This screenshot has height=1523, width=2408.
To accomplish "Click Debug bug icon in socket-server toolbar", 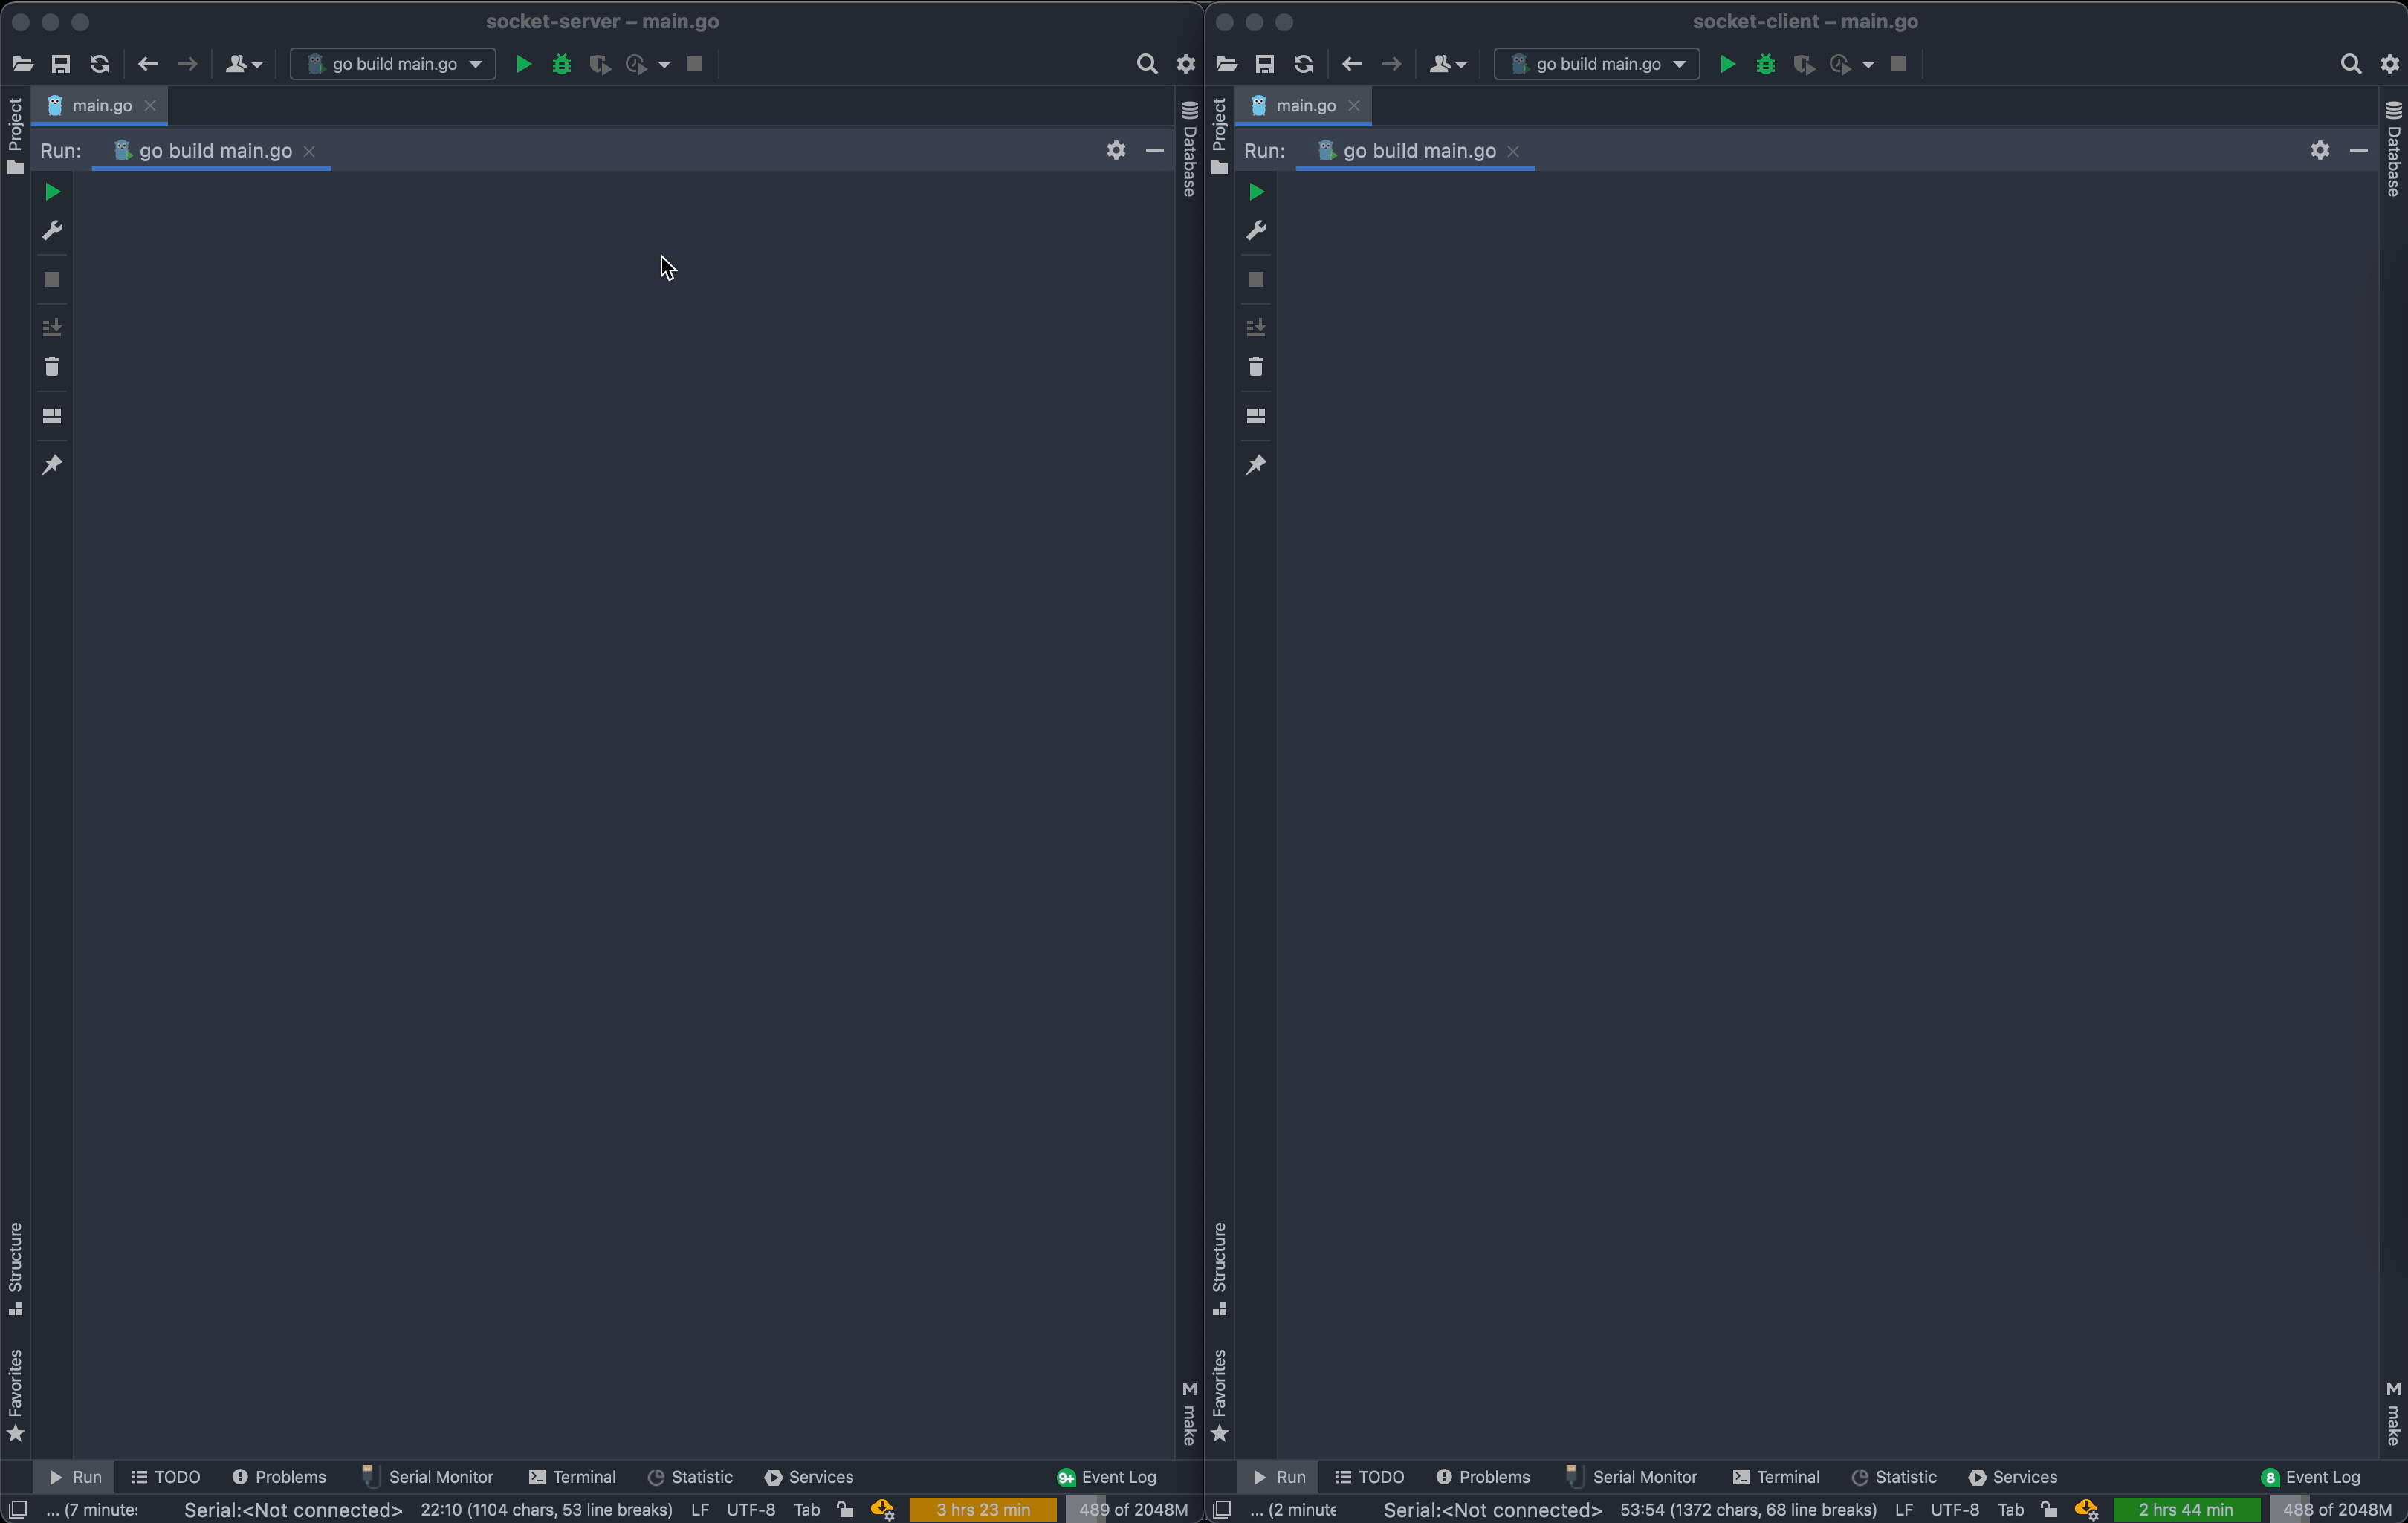I will (562, 65).
